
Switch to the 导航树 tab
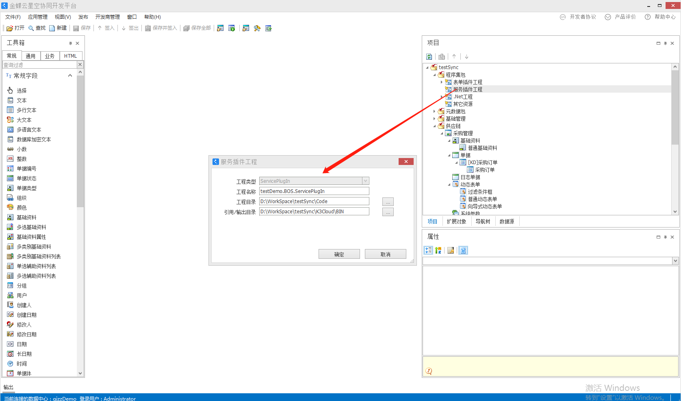tap(483, 221)
